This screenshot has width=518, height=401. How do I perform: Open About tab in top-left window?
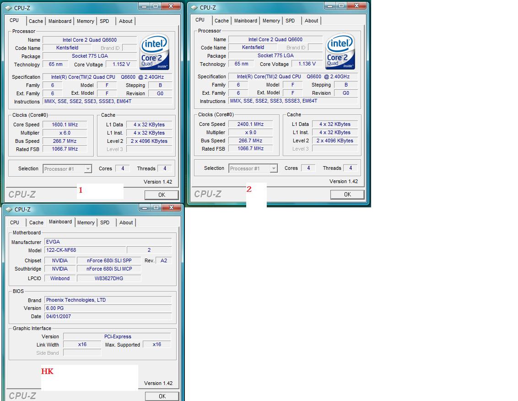[x=126, y=21]
